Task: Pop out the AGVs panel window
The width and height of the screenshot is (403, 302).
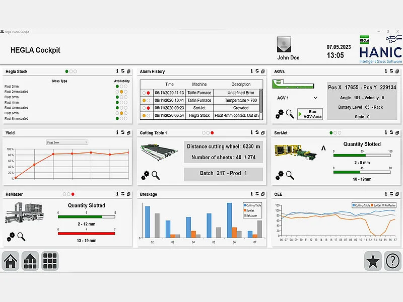Action: 397,71
